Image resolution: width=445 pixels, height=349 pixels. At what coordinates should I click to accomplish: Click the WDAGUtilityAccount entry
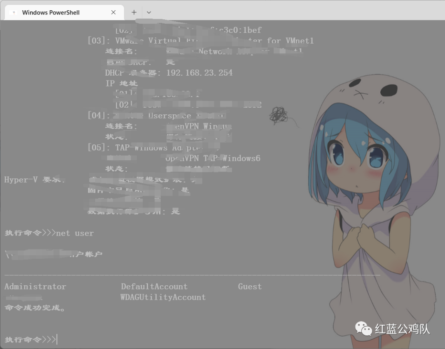point(163,297)
